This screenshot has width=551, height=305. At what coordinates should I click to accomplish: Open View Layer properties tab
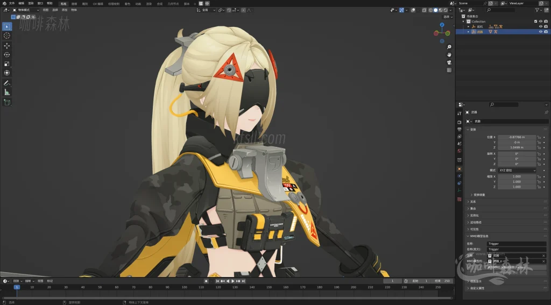click(460, 136)
